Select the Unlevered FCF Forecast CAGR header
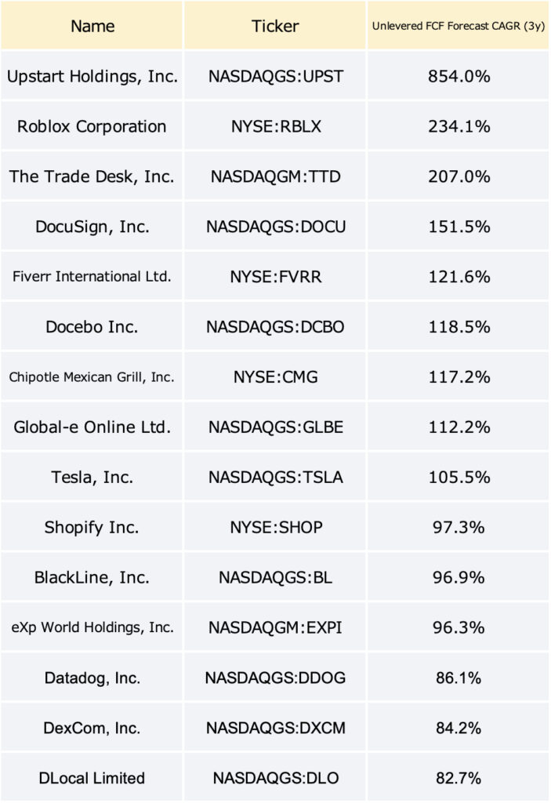 point(459,26)
